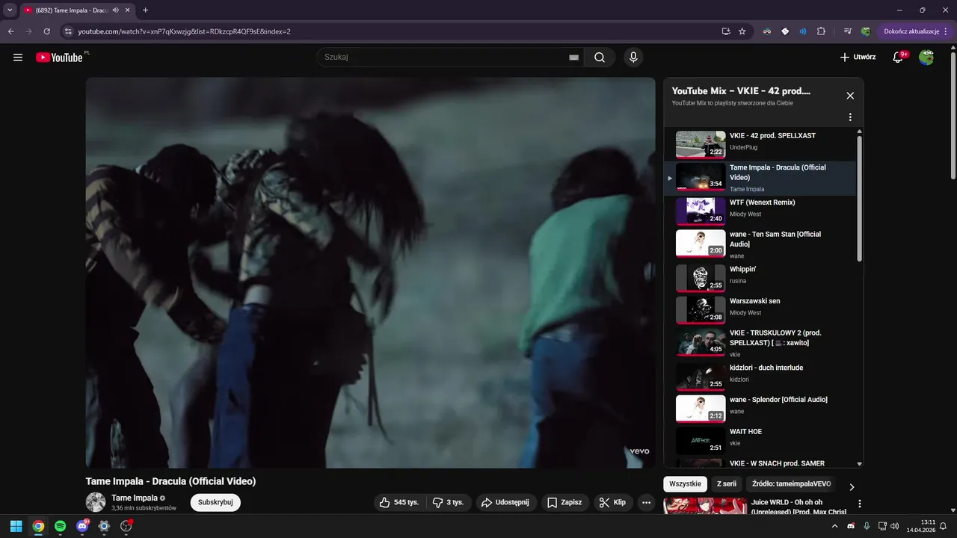
Task: Reload the page in Chrome
Action: (47, 31)
